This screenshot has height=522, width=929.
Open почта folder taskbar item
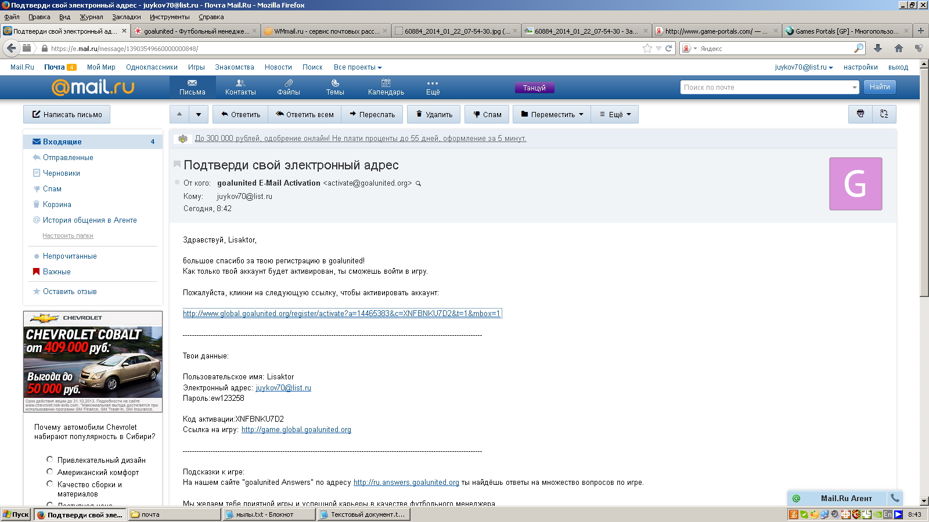click(174, 514)
